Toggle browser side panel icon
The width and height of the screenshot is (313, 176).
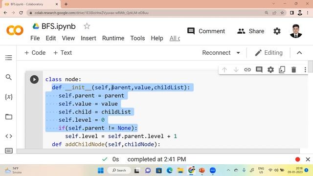(x=292, y=13)
